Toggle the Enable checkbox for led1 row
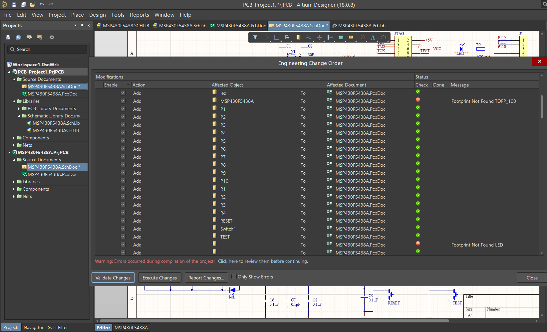The height and width of the screenshot is (332, 547). [123, 93]
